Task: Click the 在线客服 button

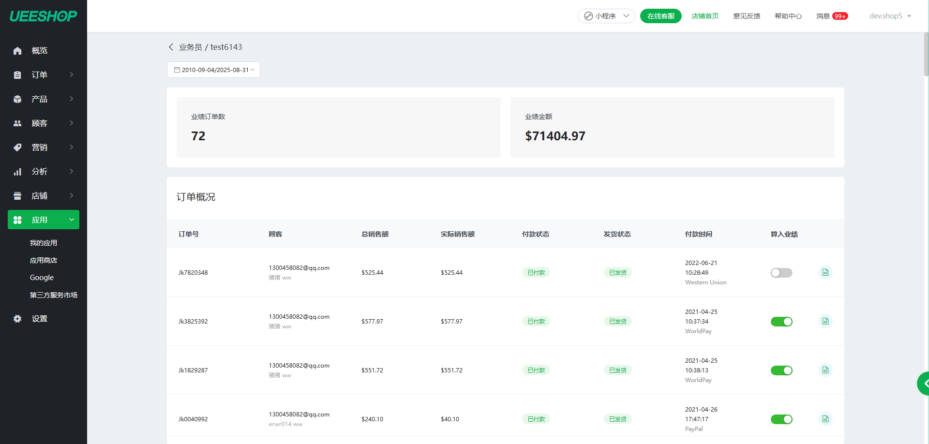Action: (x=660, y=16)
